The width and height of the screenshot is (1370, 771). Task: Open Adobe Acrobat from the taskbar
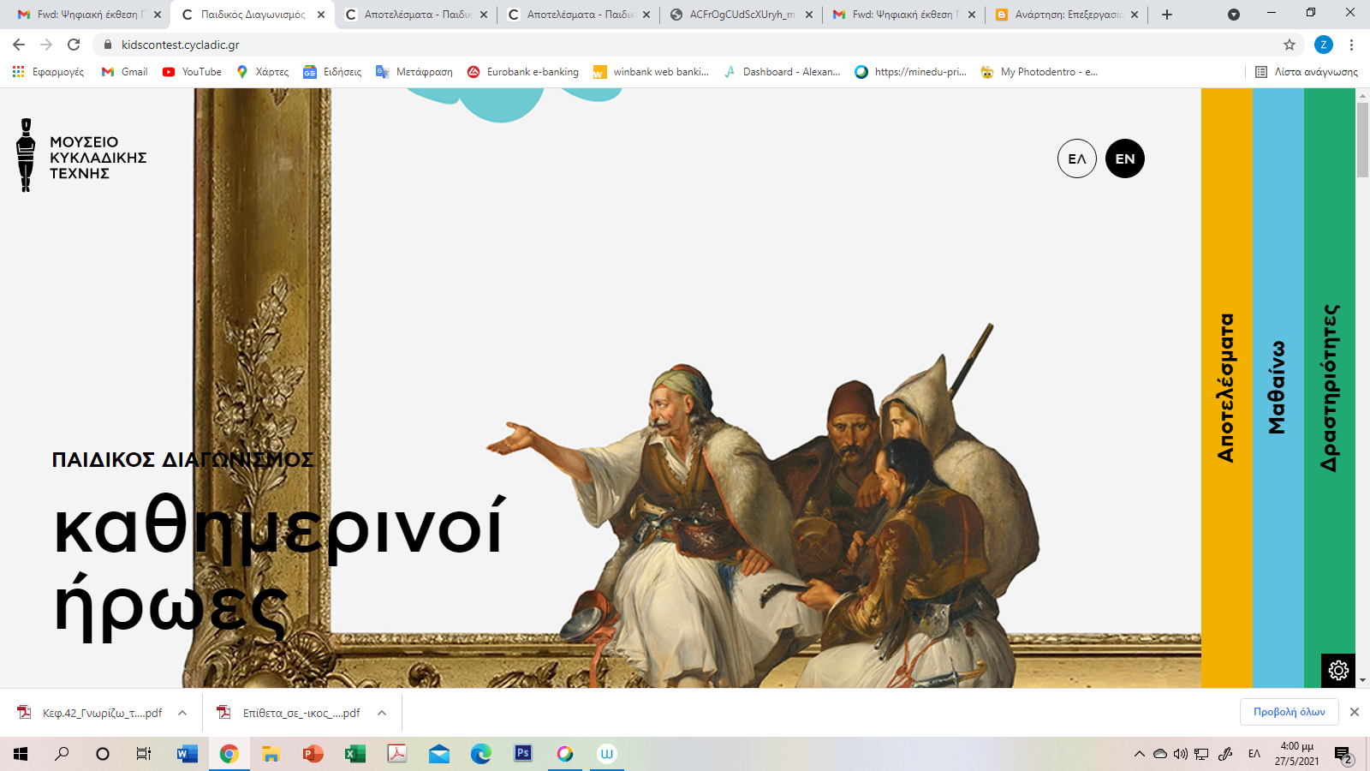(x=396, y=754)
